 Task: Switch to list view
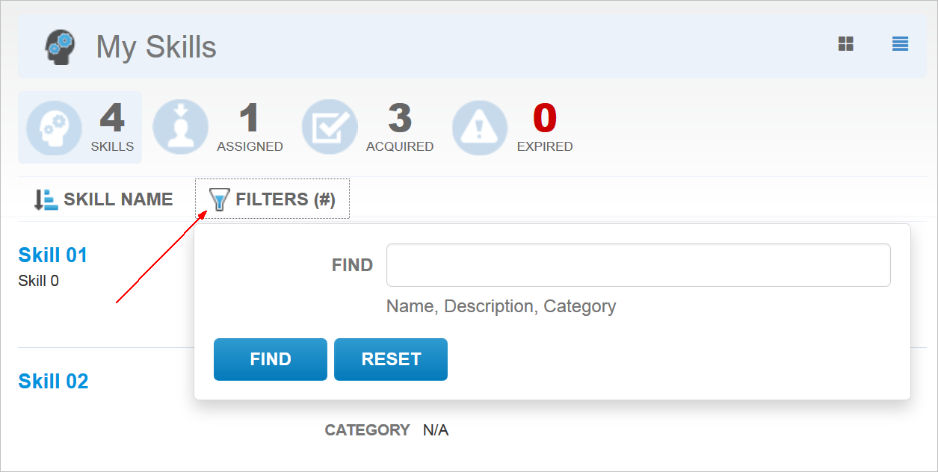pos(900,44)
